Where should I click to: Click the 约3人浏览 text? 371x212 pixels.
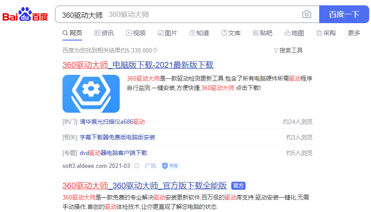click(x=299, y=137)
